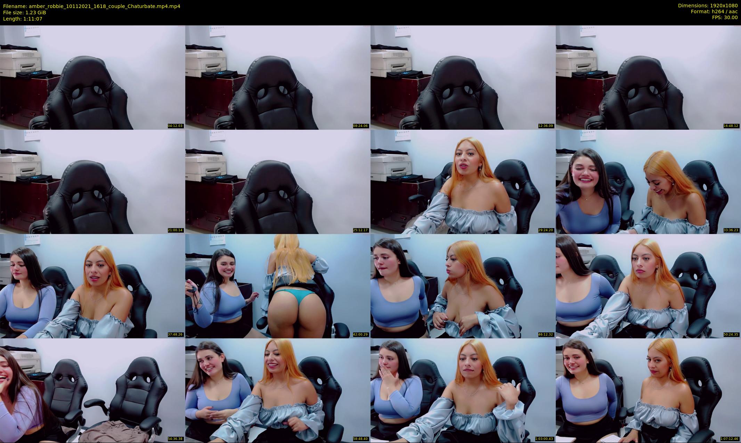Viewport: 741px width, 443px height.
Task: Click the frame at 54:36.38
Action: click(92, 390)
